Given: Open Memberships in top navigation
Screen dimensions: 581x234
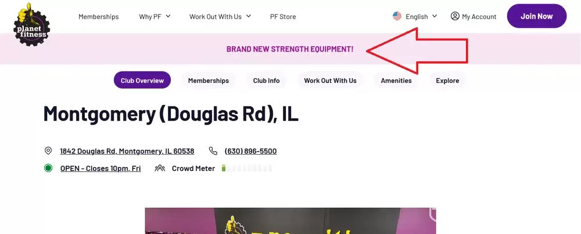Looking at the screenshot, I should click(x=99, y=17).
